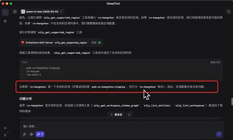Jump to bottom with the down arrow button
233x140 pixels.
pos(129,114)
